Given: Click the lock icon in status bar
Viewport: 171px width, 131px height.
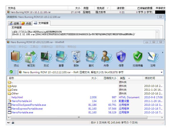Looking at the screenshot, I should (13, 122).
